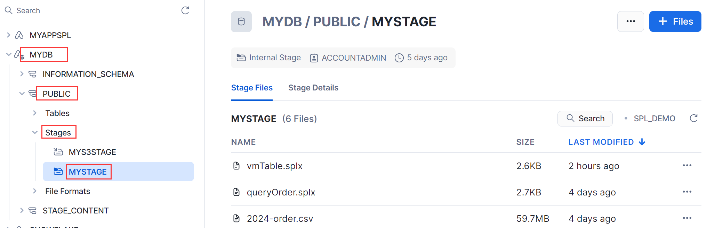Click the stage icon beside page title
The image size is (715, 228).
[x=241, y=21]
